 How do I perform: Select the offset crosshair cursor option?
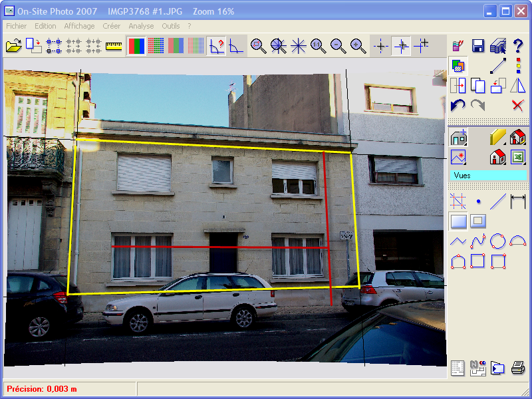(401, 46)
